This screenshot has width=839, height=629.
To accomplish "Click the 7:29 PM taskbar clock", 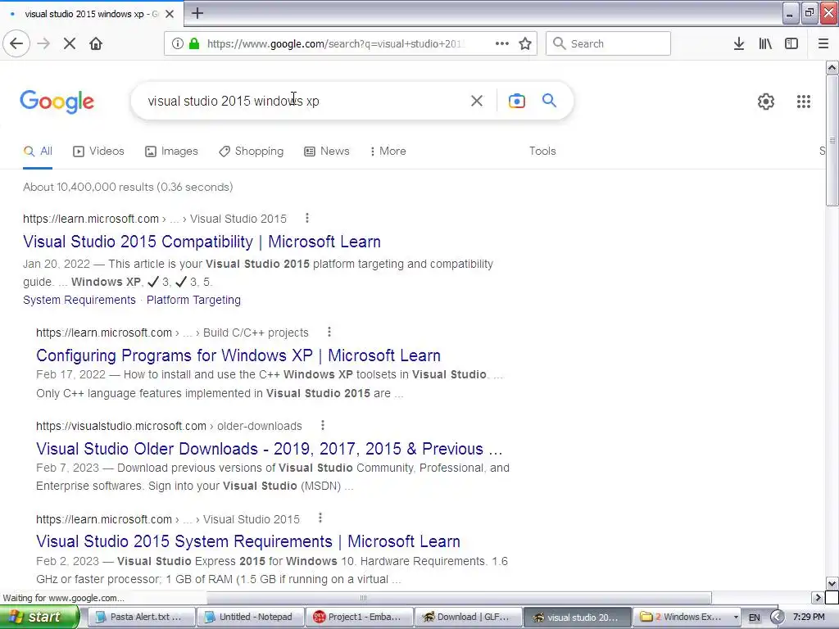I will [x=809, y=618].
